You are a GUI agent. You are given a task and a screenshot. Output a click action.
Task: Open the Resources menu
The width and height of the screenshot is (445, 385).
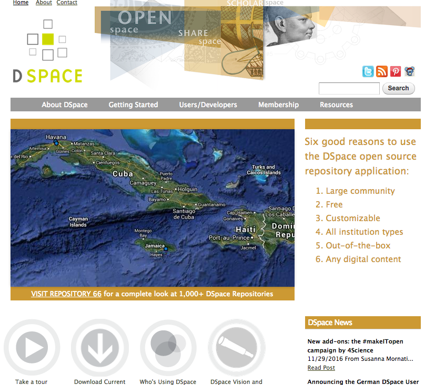[x=336, y=105]
